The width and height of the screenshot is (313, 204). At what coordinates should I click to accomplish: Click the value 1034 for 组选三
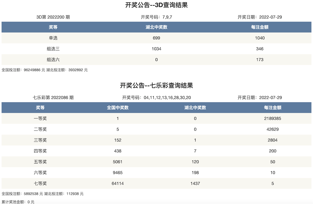(156, 49)
